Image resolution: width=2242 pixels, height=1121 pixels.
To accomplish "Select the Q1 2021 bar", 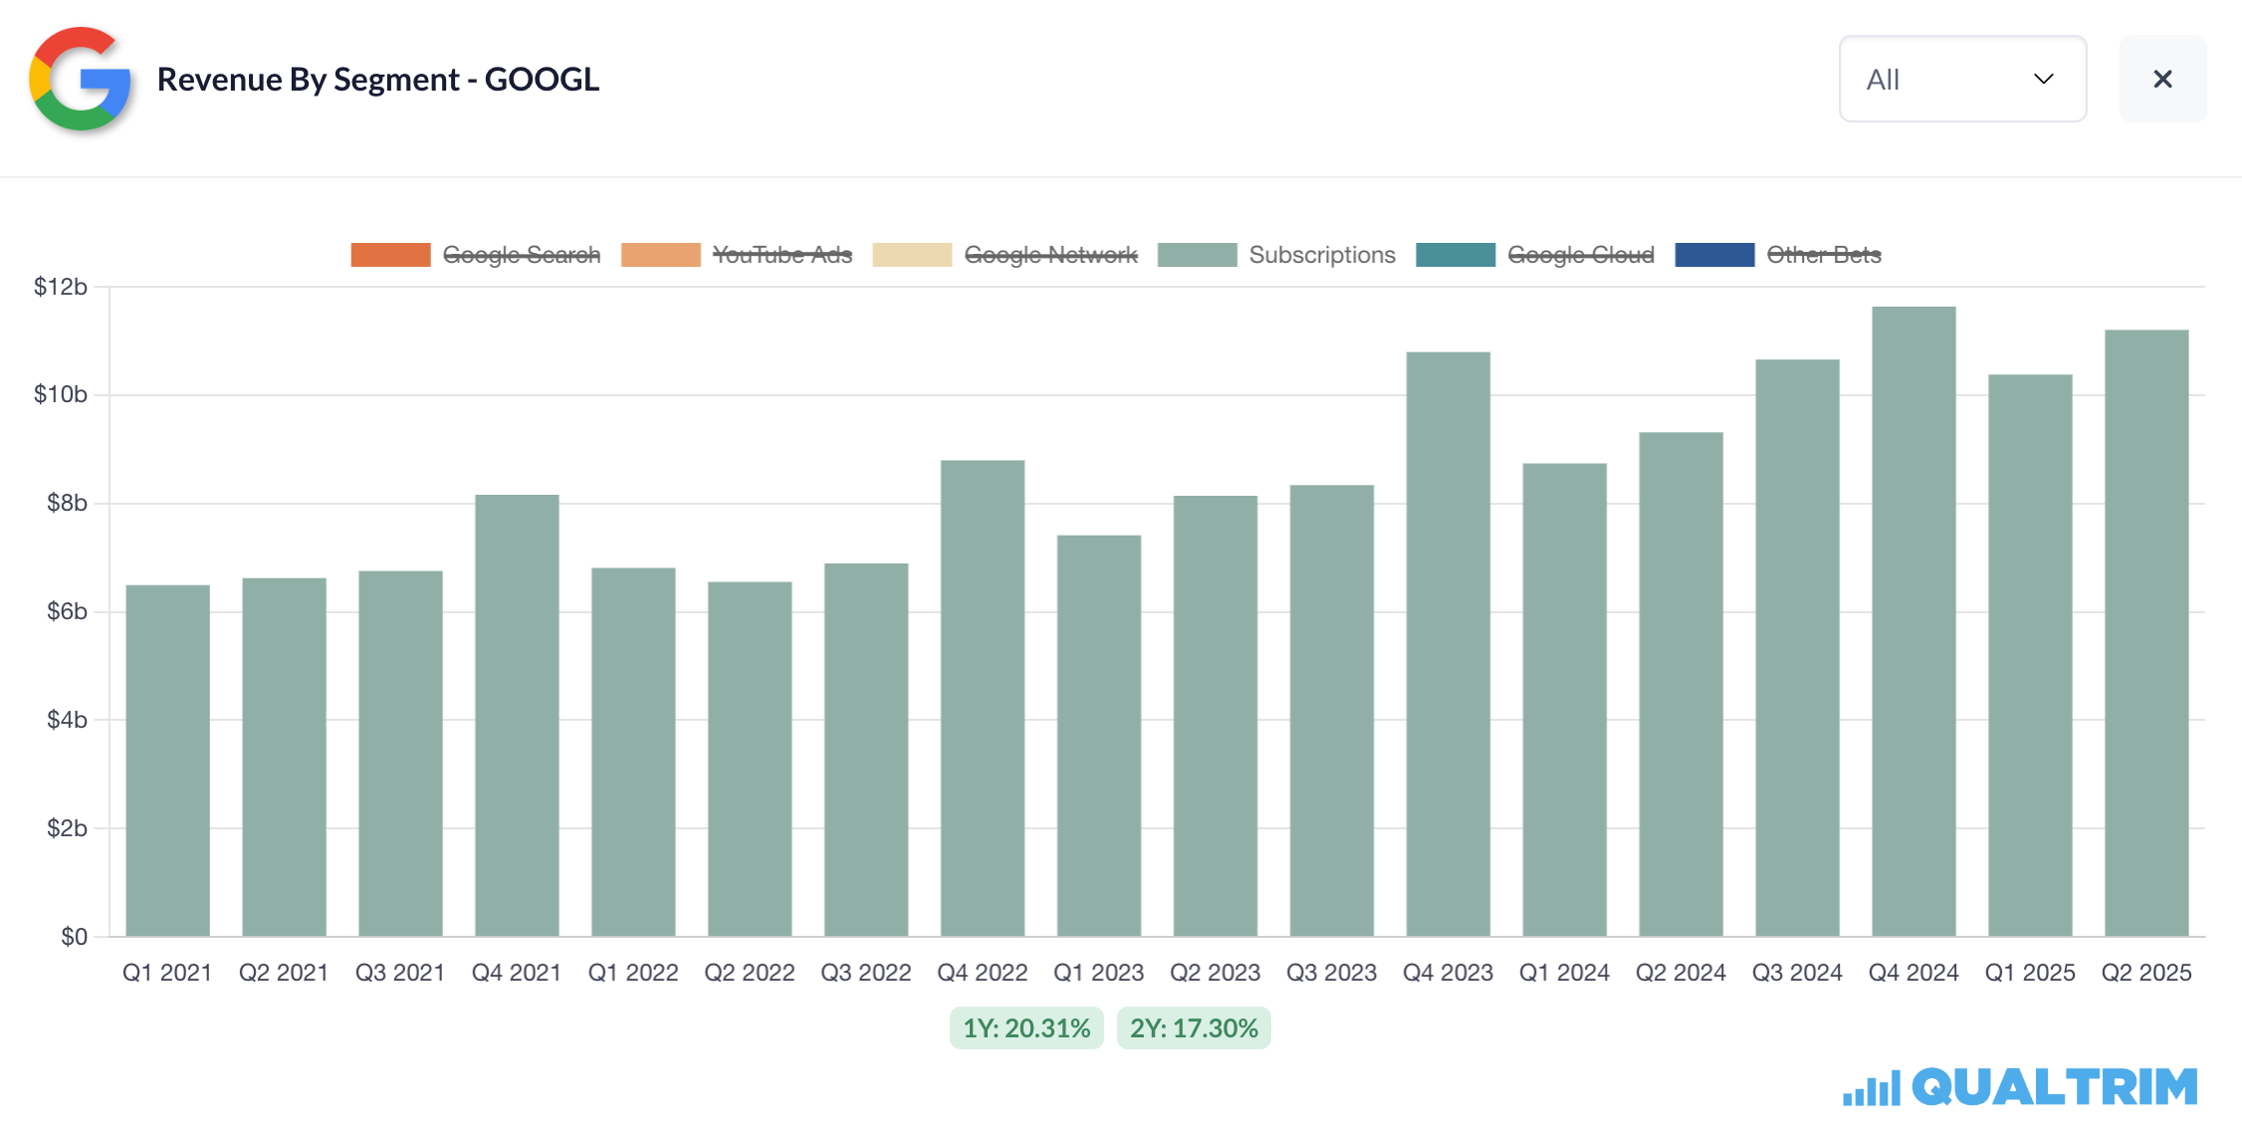I will point(167,762).
